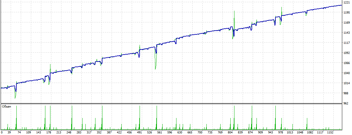Viewport: 352px width, 135px height.
Task: Select the 804 horizontal axis label
Action: (x=231, y=132)
